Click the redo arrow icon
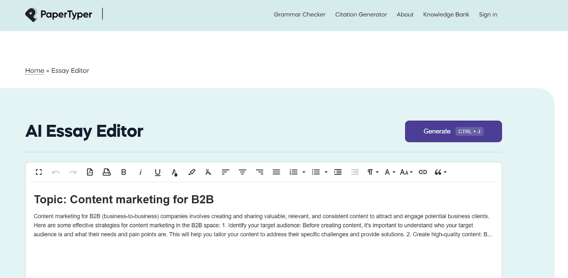568x278 pixels. point(73,172)
